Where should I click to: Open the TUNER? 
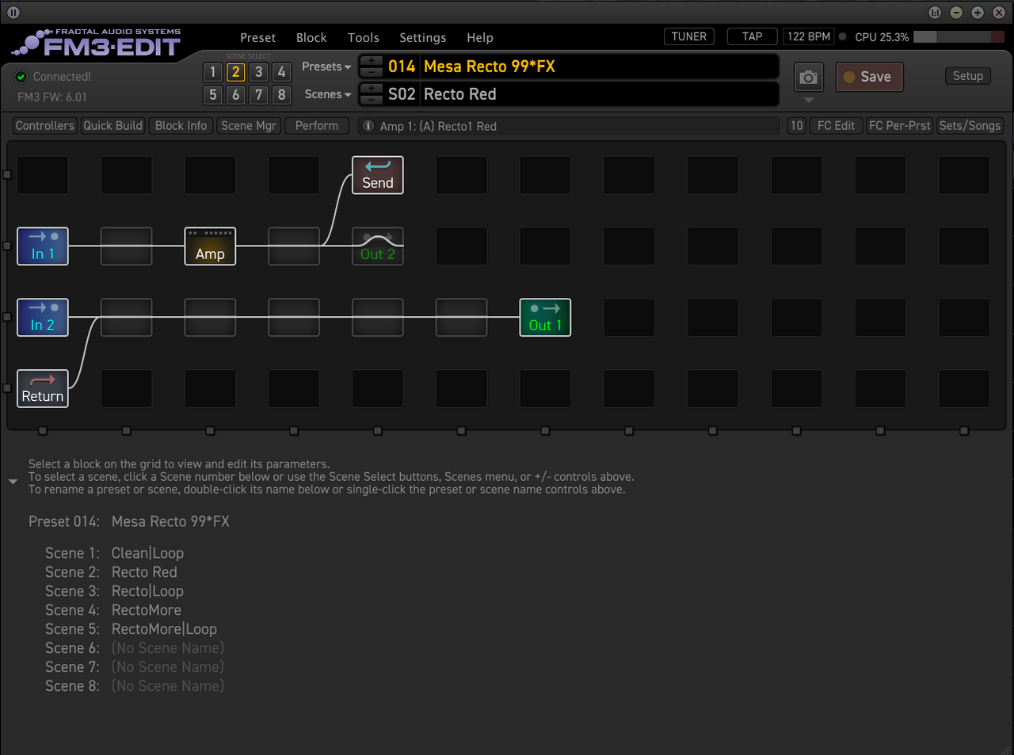pyautogui.click(x=689, y=36)
